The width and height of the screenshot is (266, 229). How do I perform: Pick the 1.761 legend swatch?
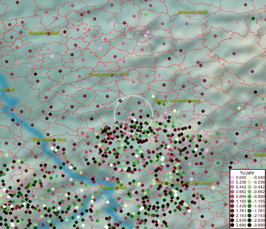coord(232,211)
